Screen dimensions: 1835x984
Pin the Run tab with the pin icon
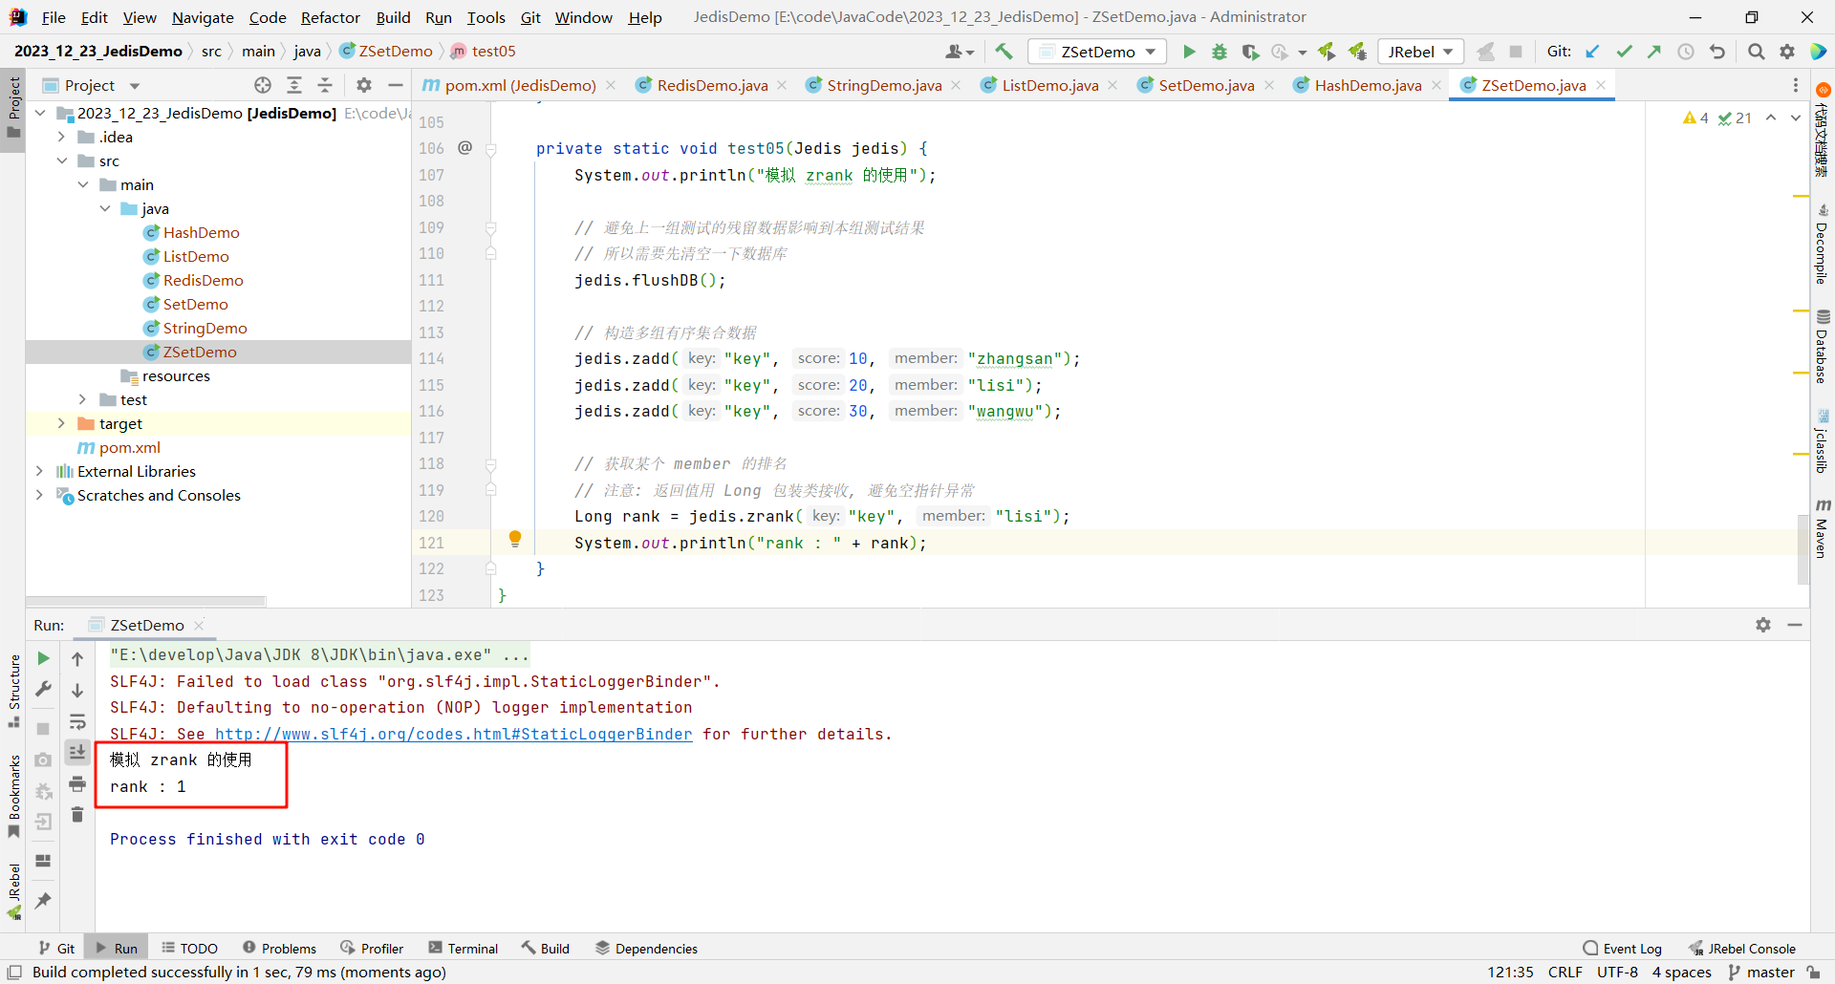[43, 901]
